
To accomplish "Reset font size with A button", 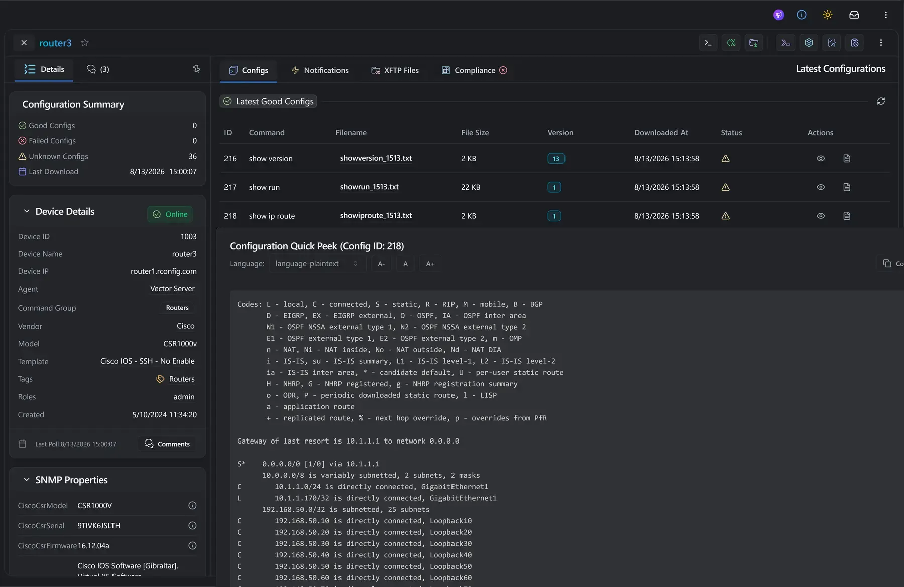I will pyautogui.click(x=405, y=264).
